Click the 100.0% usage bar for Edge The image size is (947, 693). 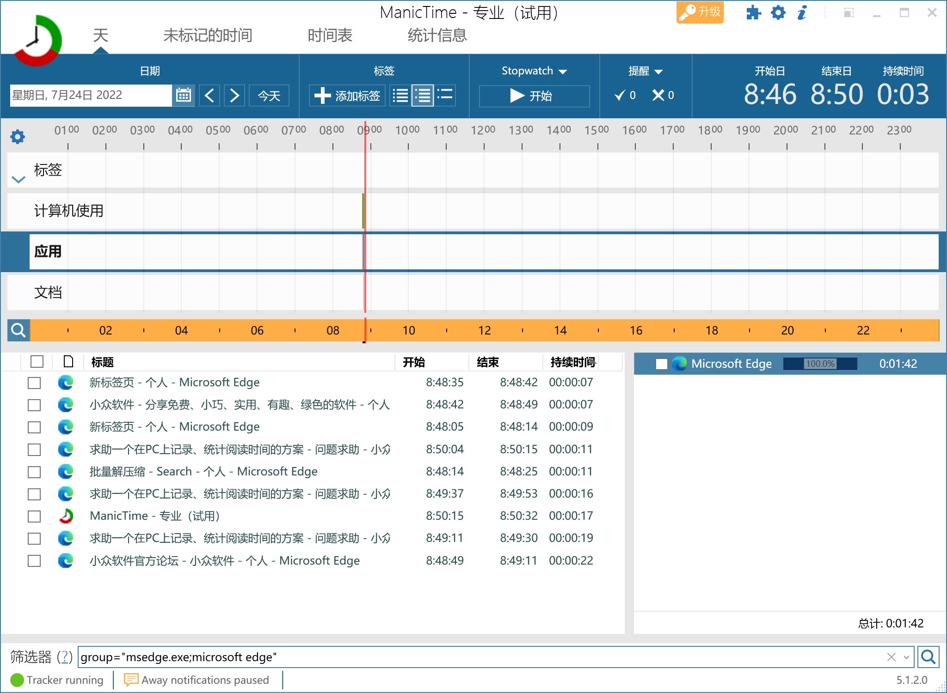pyautogui.click(x=820, y=364)
